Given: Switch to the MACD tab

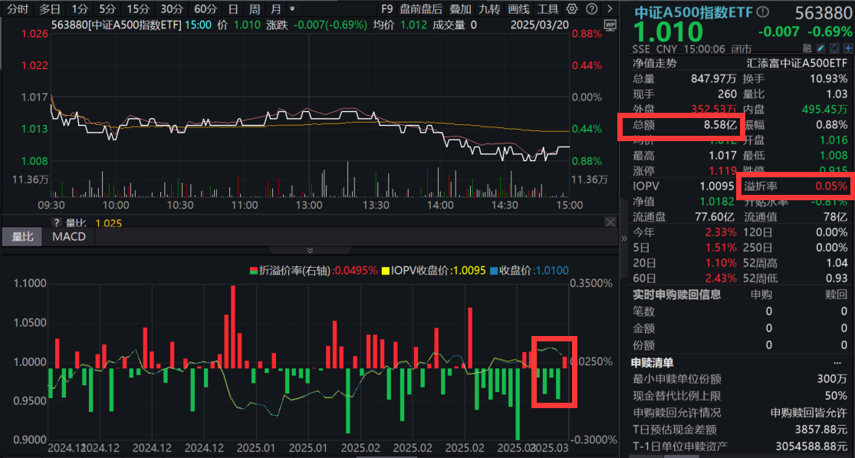Looking at the screenshot, I should click(67, 236).
